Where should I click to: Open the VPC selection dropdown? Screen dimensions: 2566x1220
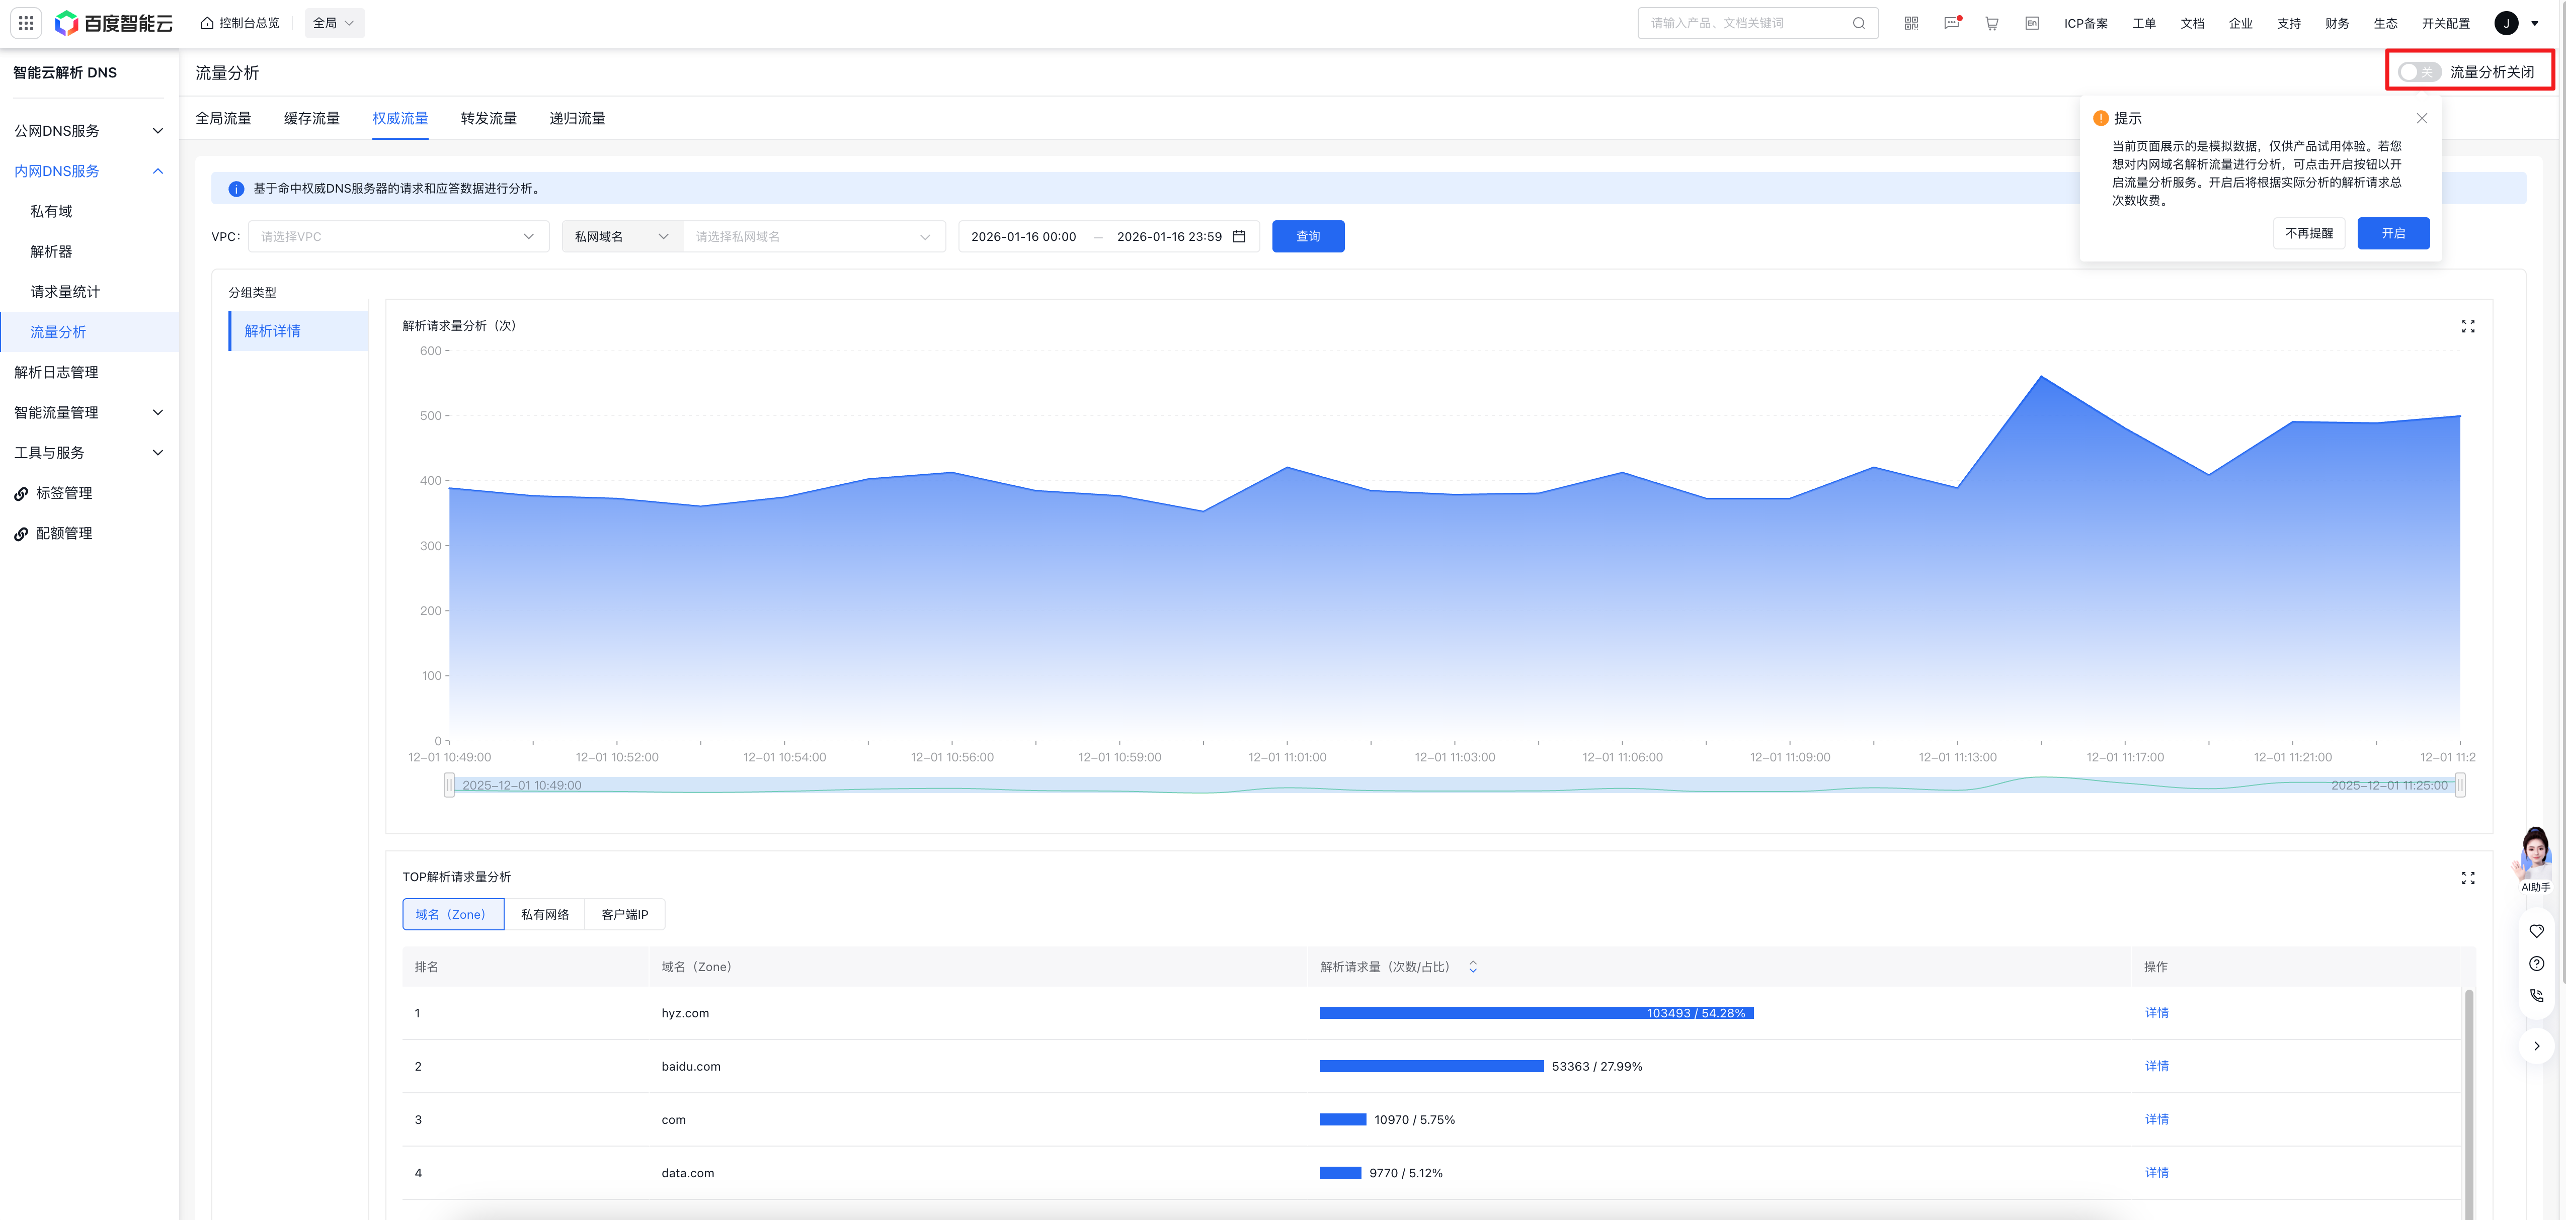click(398, 237)
